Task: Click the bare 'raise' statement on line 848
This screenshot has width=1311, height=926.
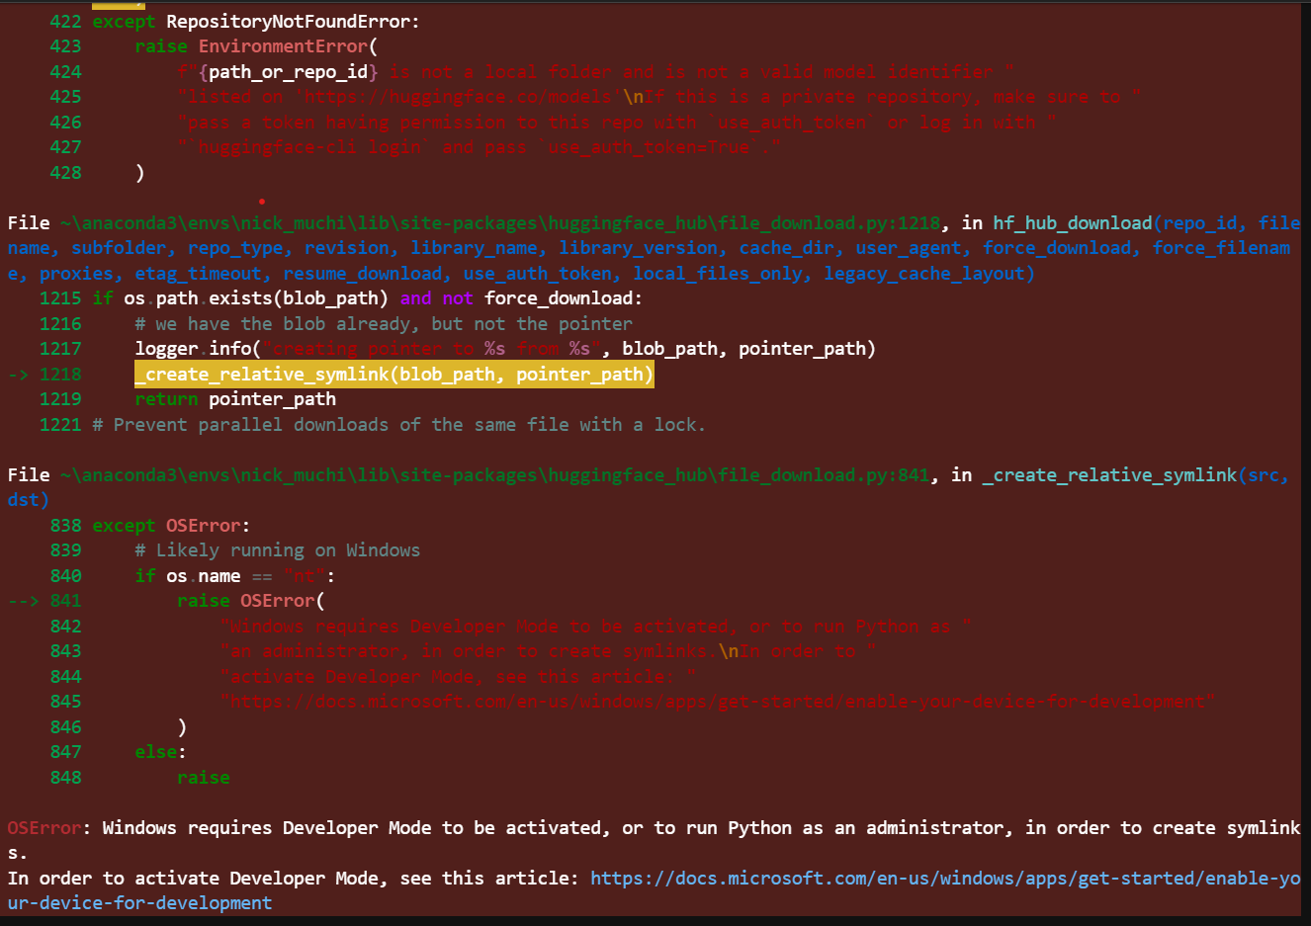Action: [x=203, y=778]
